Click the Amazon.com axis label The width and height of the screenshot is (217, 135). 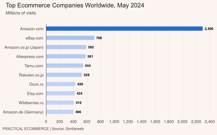[32, 29]
